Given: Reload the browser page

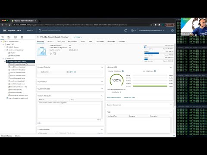Looking at the screenshot, I should (9, 25).
